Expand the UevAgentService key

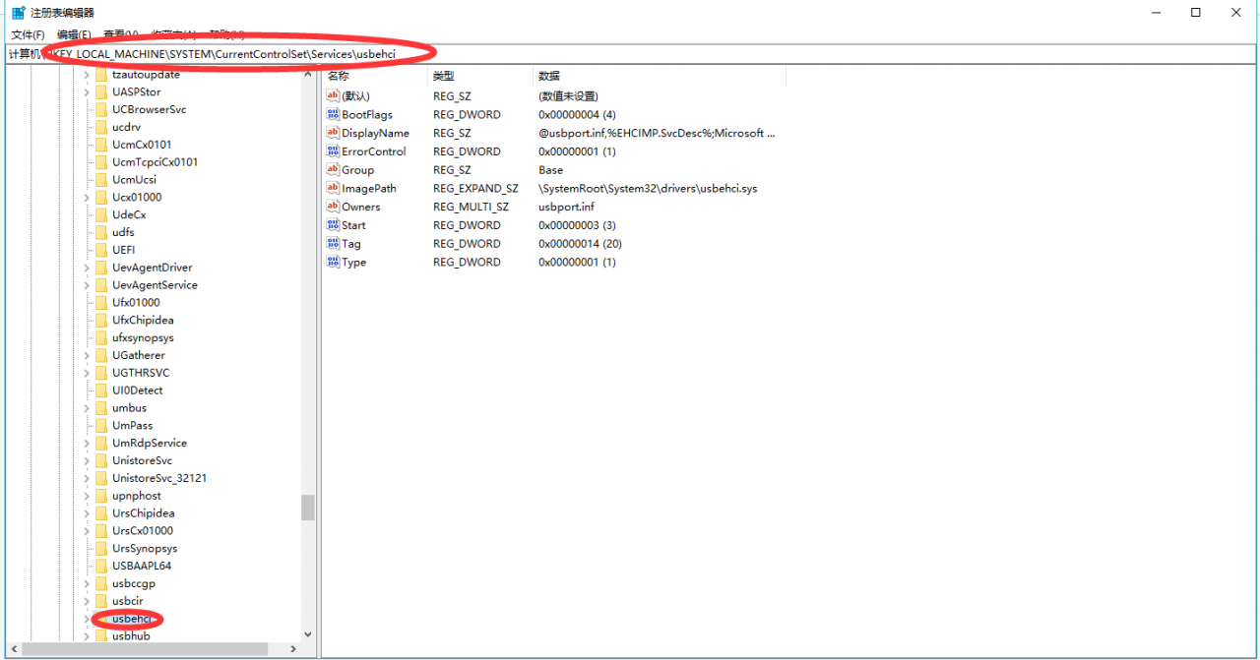pyautogui.click(x=86, y=285)
